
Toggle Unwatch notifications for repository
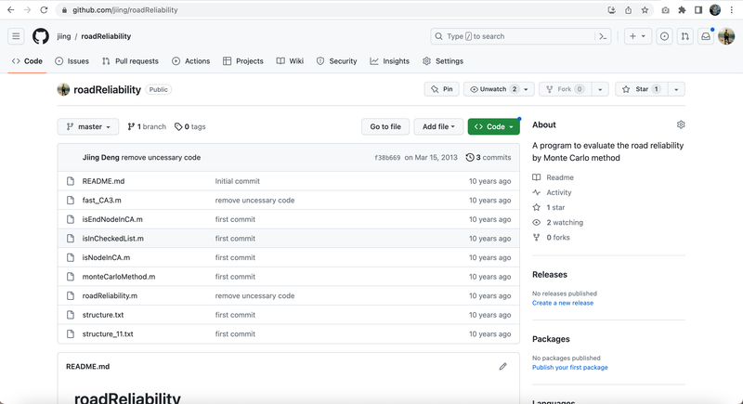point(492,89)
